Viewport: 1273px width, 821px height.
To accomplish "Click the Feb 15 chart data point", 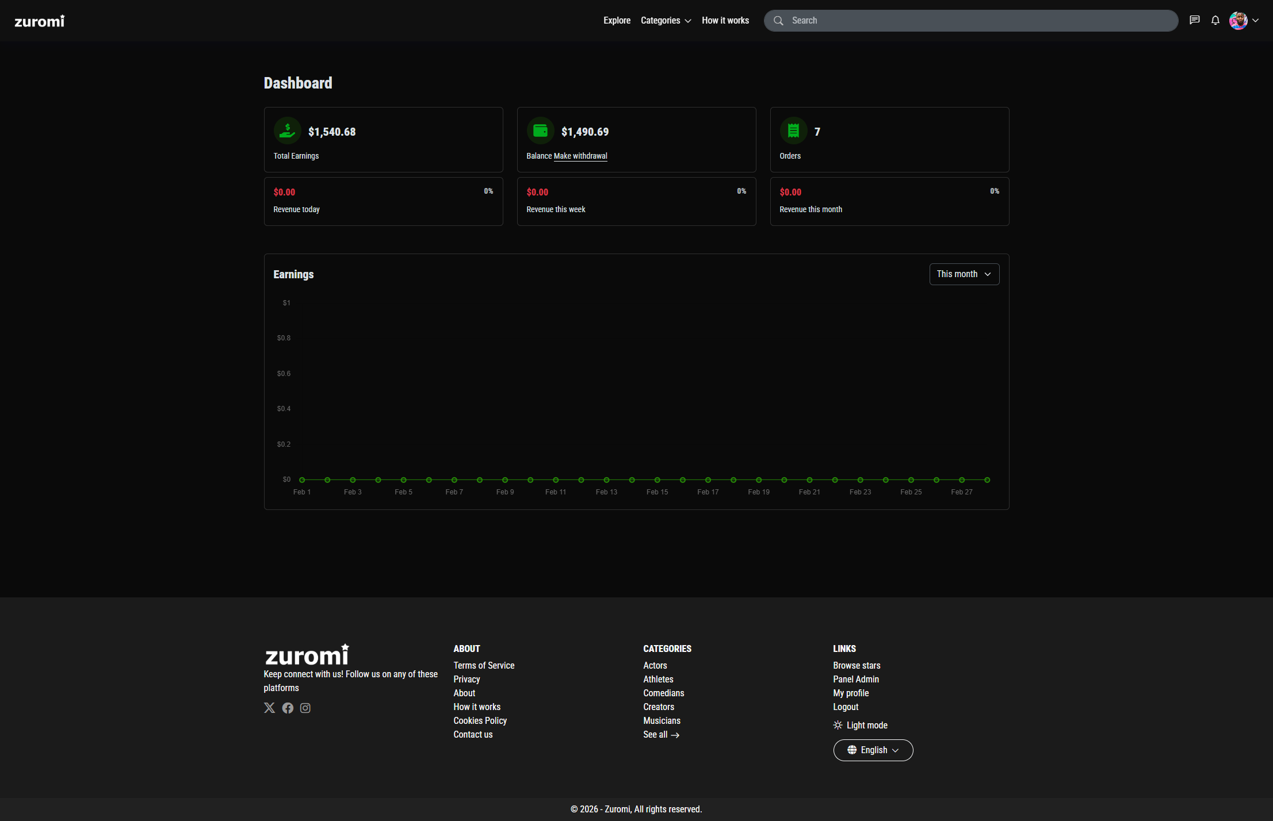I will pos(657,479).
